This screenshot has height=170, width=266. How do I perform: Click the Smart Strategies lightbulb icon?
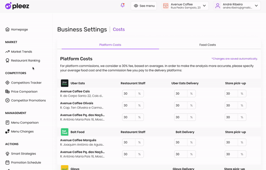click(x=7, y=154)
